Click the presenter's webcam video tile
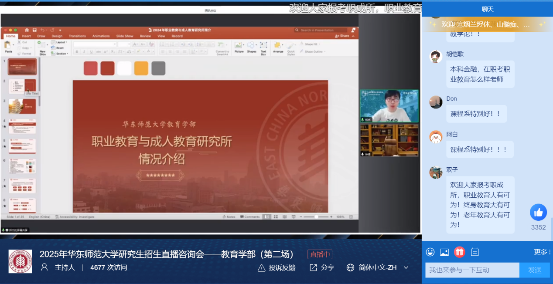The image size is (553, 284). pos(389,106)
